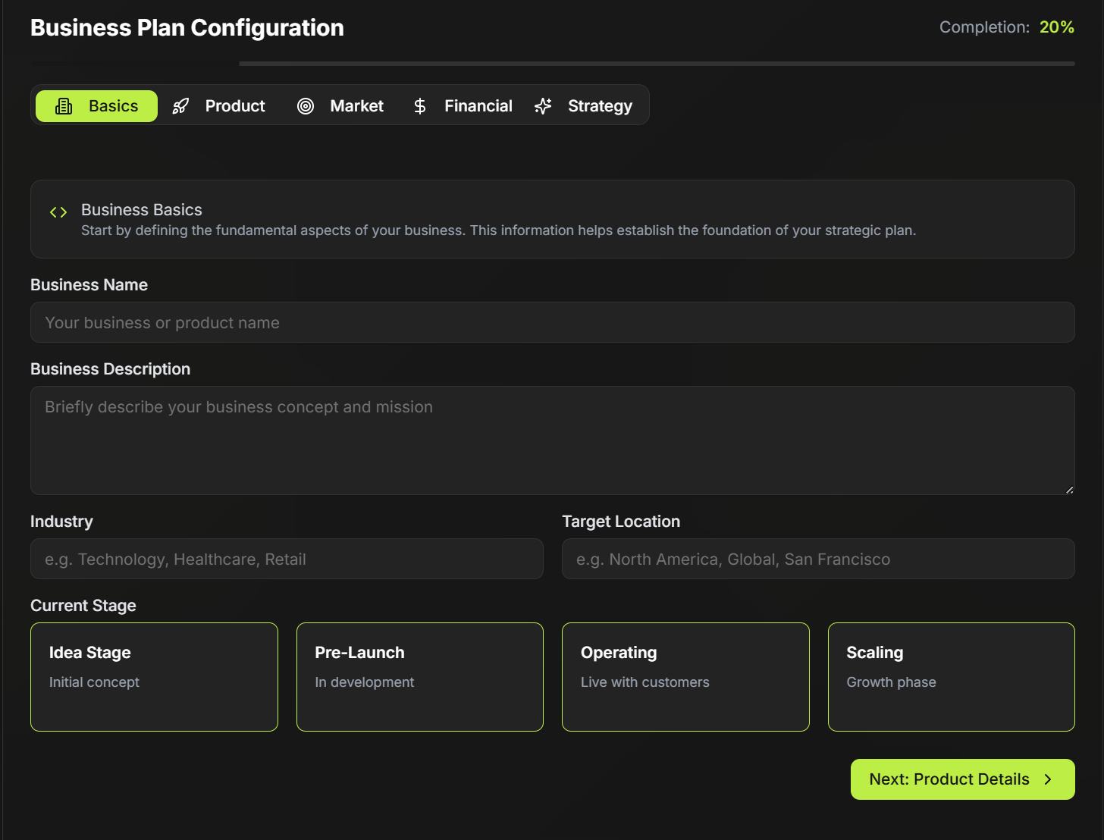Choose the Pre-Launch stage card

[x=419, y=676]
